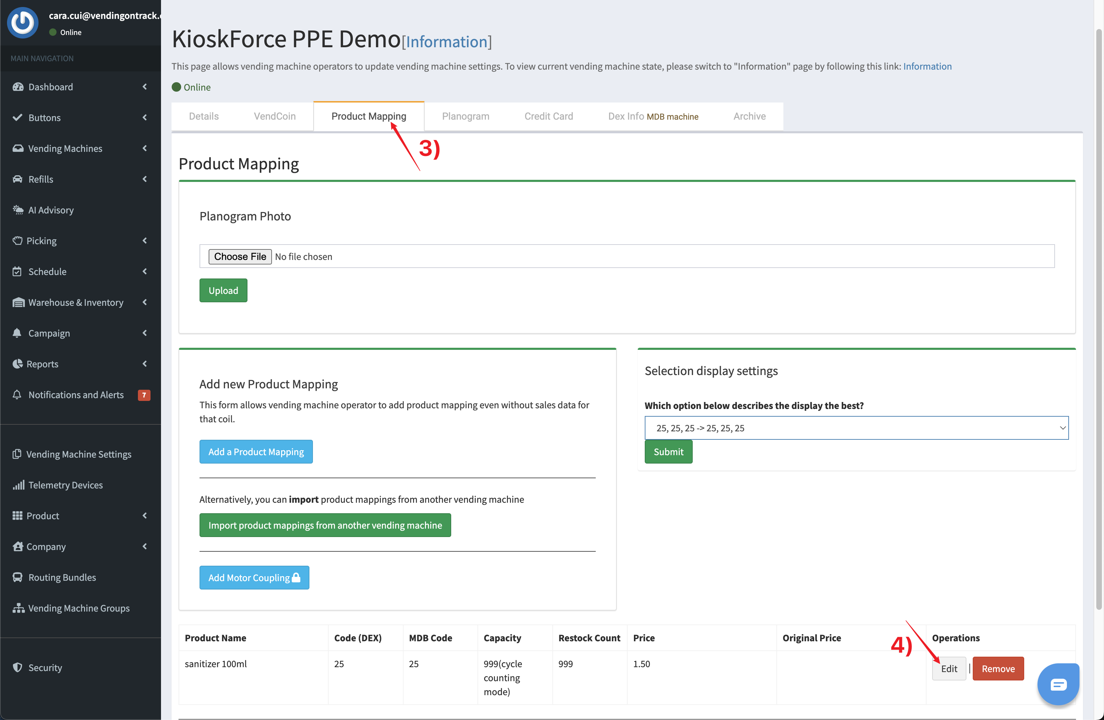Viewport: 1104px width, 720px height.
Task: Click the Dashboard gauge icon in sidebar
Action: [18, 87]
